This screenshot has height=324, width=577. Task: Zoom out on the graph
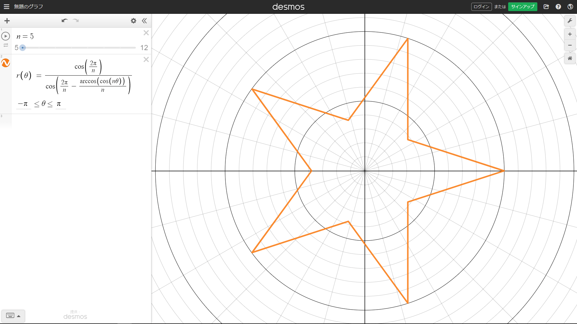coord(570,45)
